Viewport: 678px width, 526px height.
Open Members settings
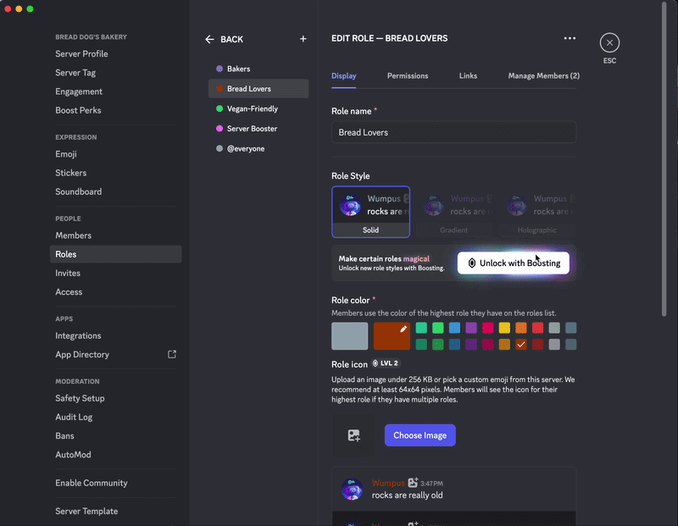click(115, 235)
